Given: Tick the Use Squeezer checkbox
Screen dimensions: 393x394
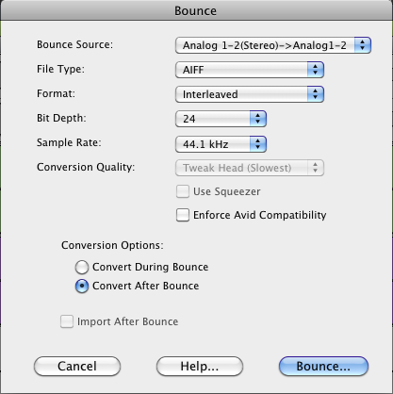Looking at the screenshot, I should pos(183,191).
